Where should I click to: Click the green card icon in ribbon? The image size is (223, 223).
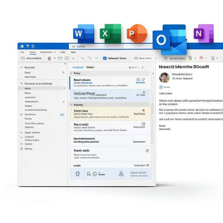click(60, 58)
